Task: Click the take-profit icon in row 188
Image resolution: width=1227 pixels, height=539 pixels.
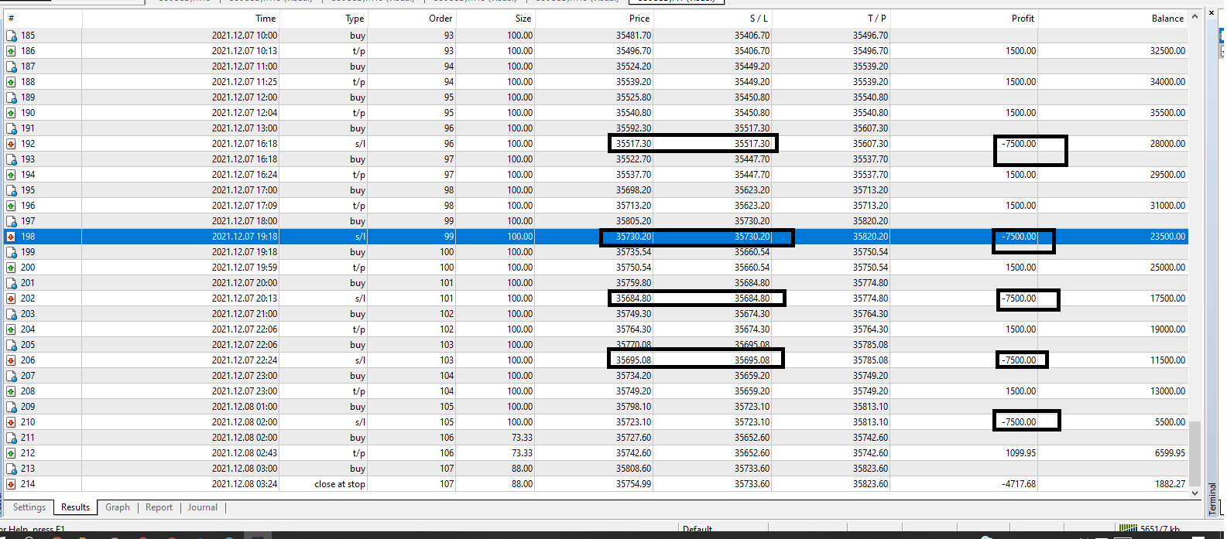Action: (11, 82)
